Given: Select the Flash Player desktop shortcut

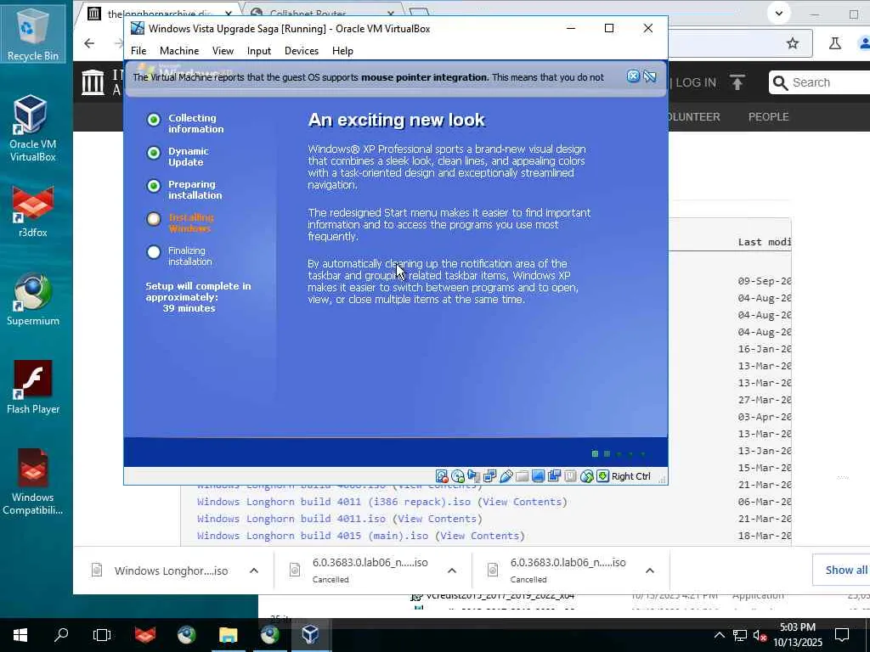Looking at the screenshot, I should 33,387.
